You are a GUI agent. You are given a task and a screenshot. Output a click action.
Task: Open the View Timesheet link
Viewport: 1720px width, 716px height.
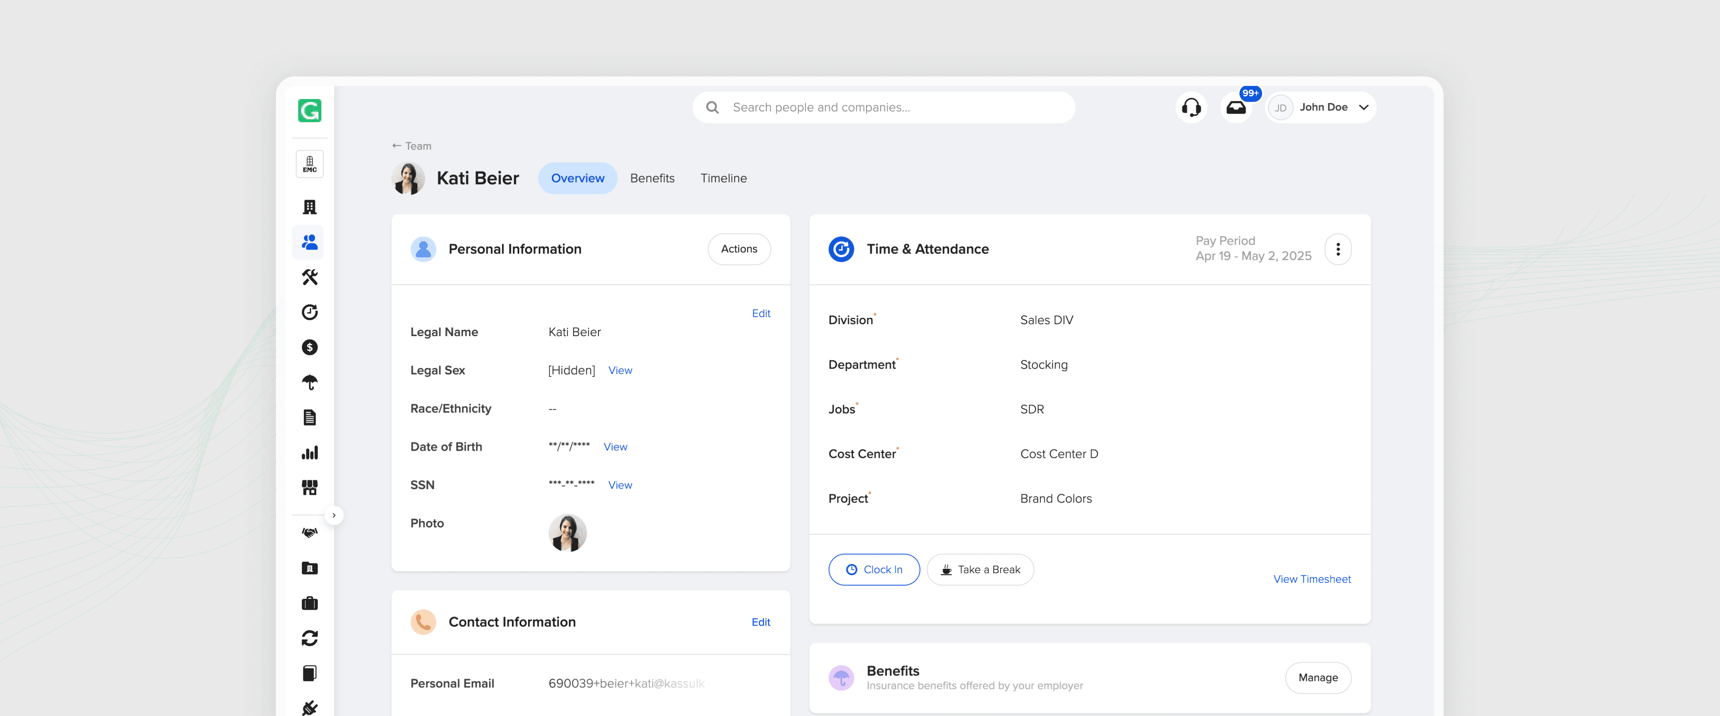coord(1311,579)
